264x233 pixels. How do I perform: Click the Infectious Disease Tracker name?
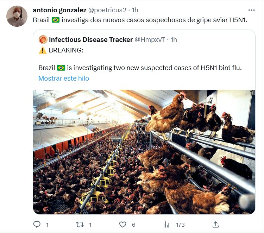point(91,39)
